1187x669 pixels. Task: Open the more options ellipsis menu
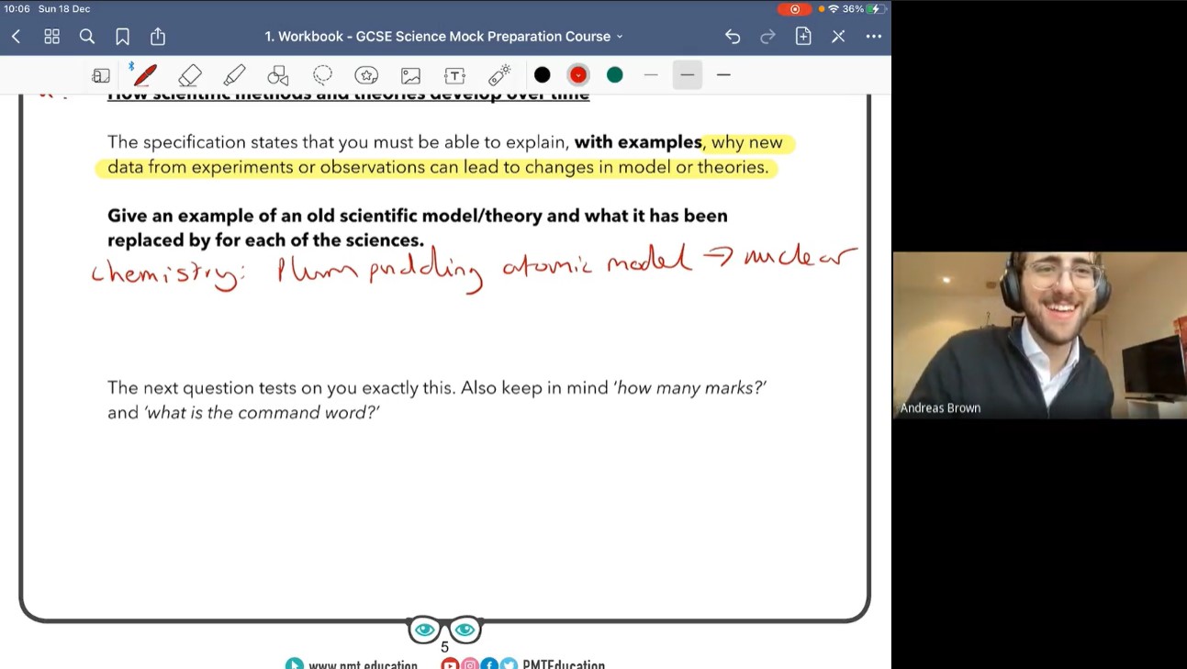pyautogui.click(x=873, y=37)
